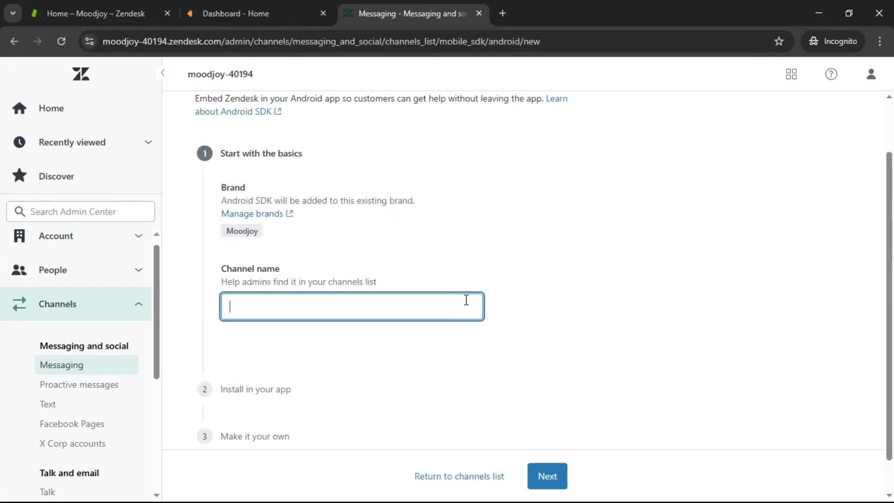
Task: Click the Zendesk logo icon
Action: 81,74
